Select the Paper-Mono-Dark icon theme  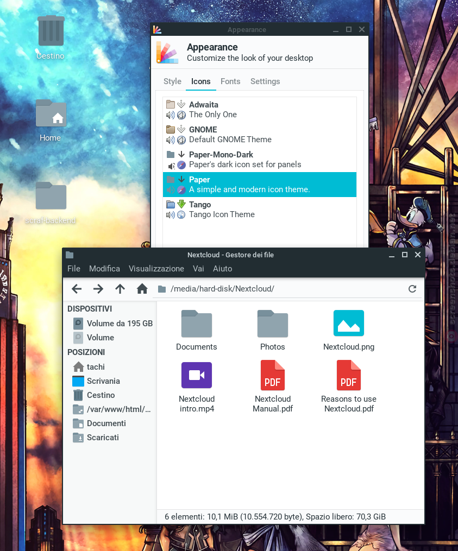(260, 160)
